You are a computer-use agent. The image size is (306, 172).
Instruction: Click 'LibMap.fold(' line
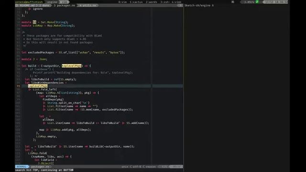pos(38,153)
